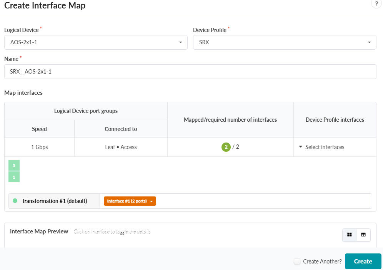Click the Name input field

click(x=190, y=72)
